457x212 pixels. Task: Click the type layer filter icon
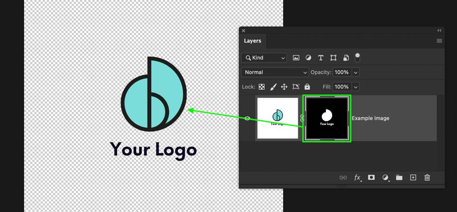[x=321, y=58]
